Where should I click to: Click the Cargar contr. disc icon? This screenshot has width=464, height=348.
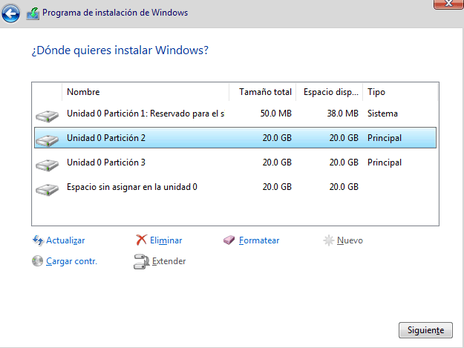point(38,261)
